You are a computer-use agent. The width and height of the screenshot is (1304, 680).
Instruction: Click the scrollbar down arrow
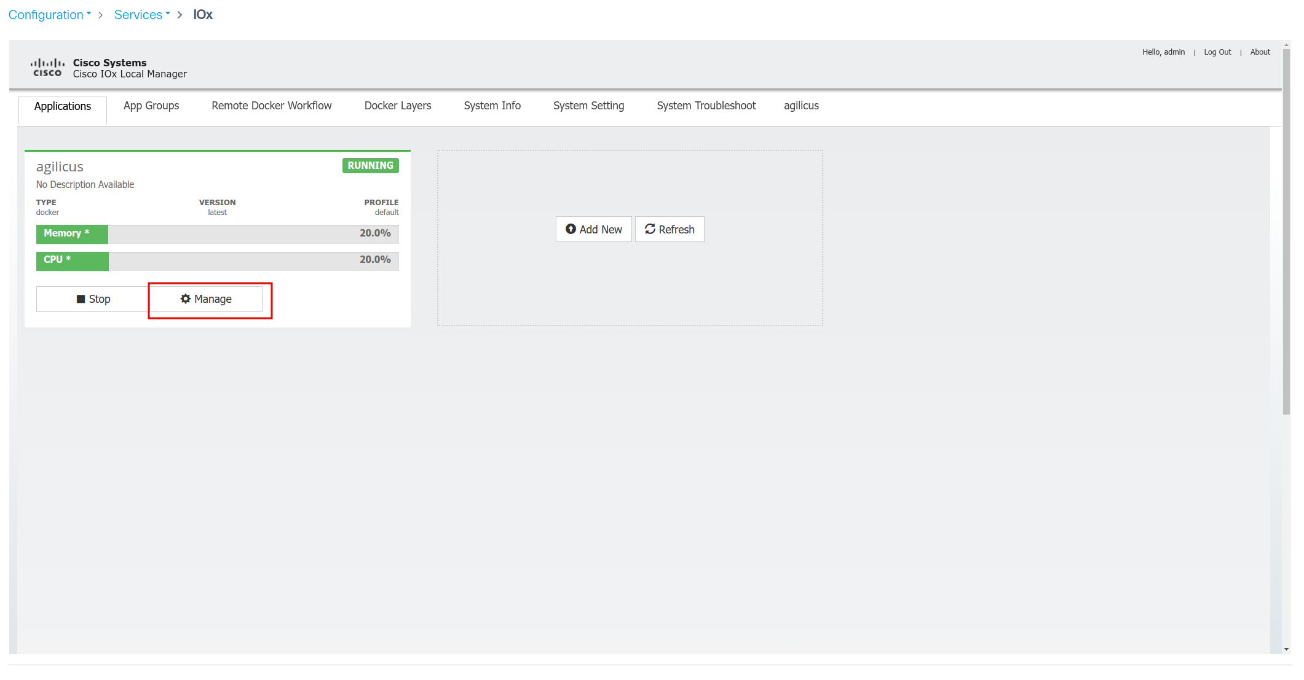pyautogui.click(x=1286, y=649)
